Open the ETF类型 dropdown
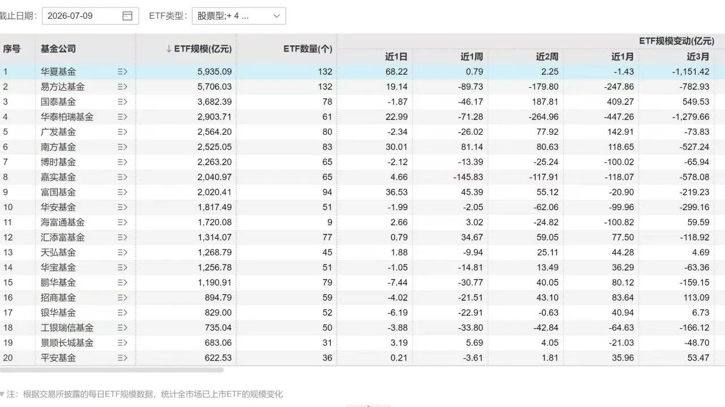This screenshot has width=725, height=407. (x=239, y=16)
